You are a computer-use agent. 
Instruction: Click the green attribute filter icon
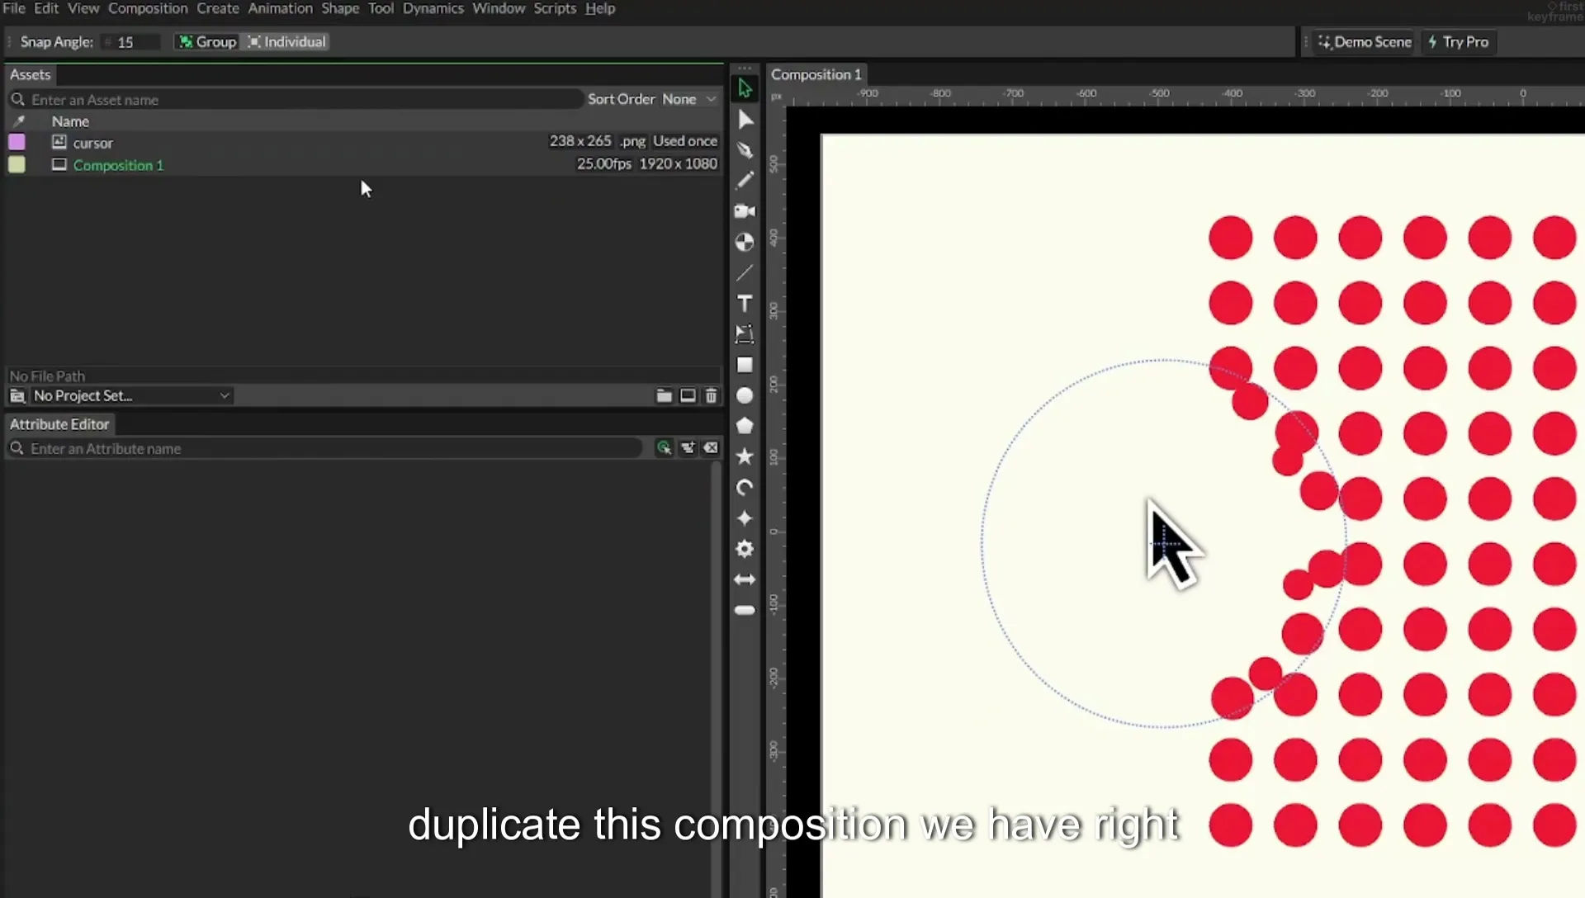[x=664, y=448]
